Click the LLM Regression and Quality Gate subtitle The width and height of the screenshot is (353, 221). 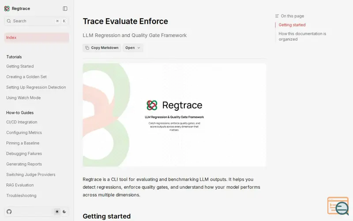pos(135,35)
